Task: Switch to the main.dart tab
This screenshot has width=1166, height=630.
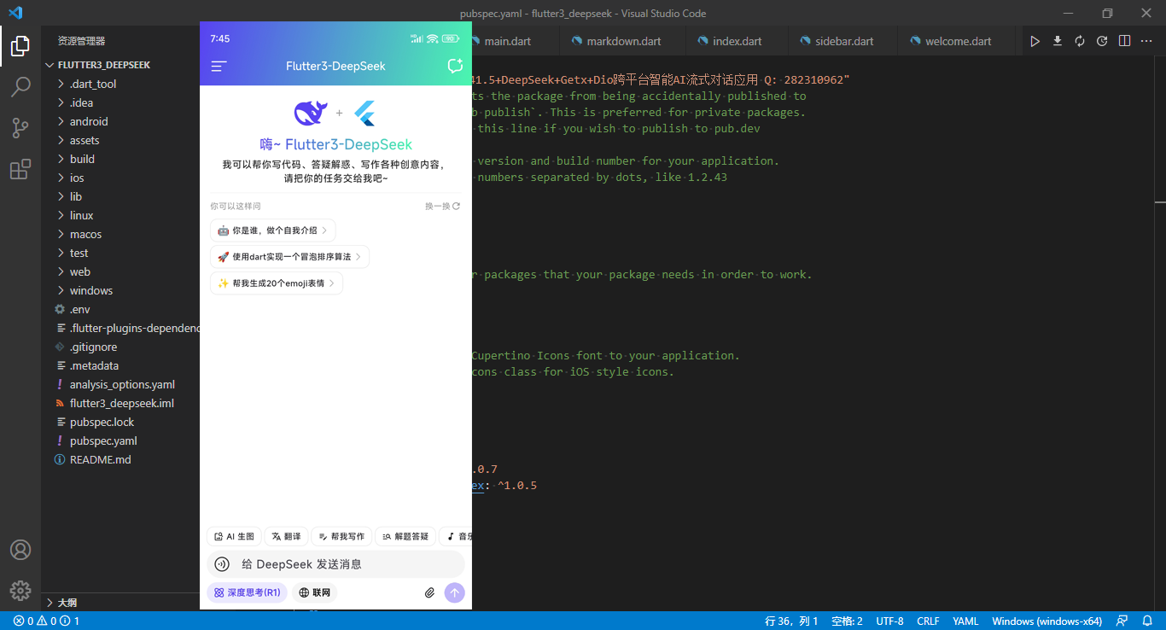Action: (x=507, y=41)
